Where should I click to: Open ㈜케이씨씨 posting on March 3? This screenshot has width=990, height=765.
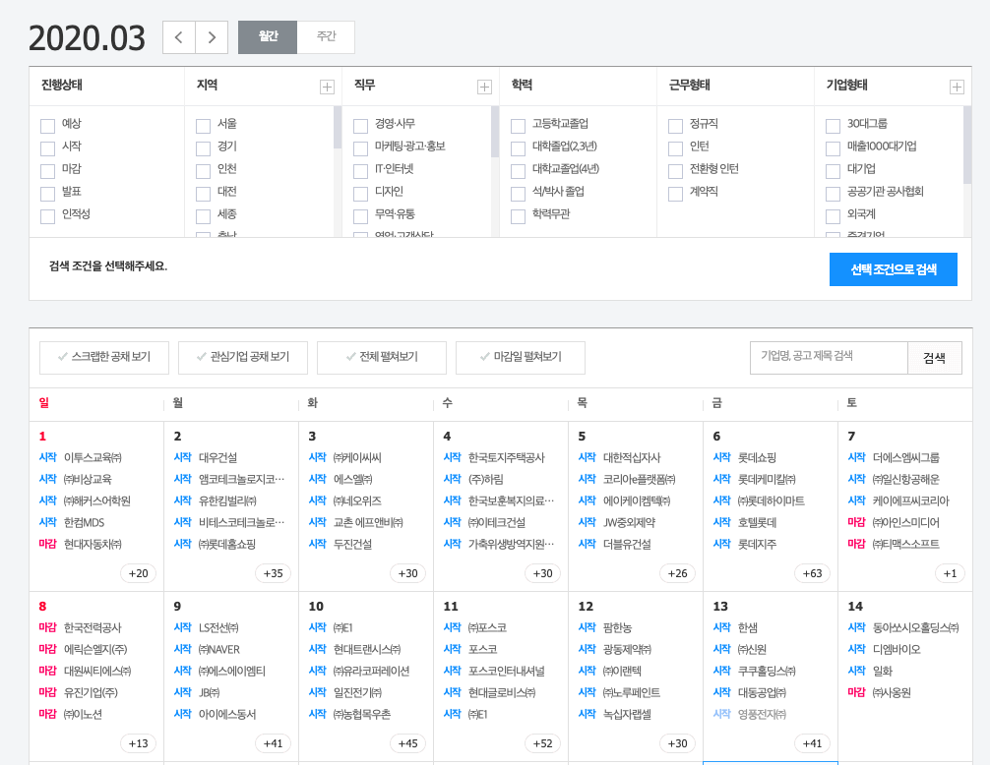pyautogui.click(x=357, y=457)
